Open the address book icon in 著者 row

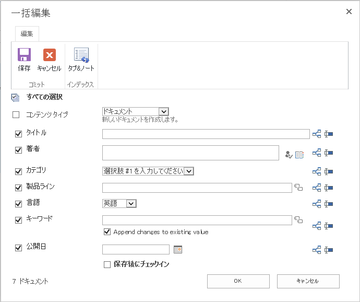click(299, 154)
